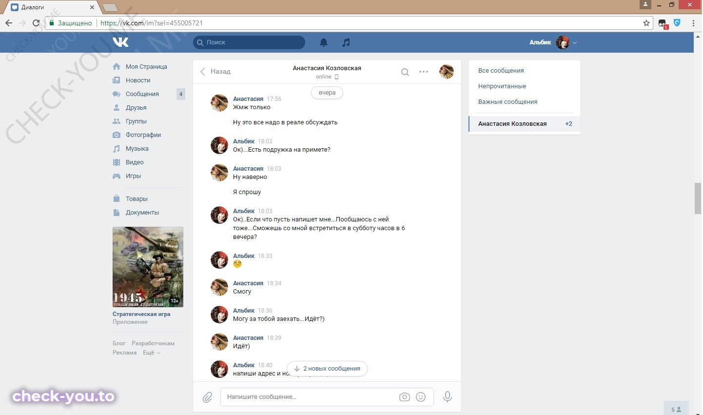Open Документы in the sidebar
The width and height of the screenshot is (703, 415).
[x=142, y=213]
